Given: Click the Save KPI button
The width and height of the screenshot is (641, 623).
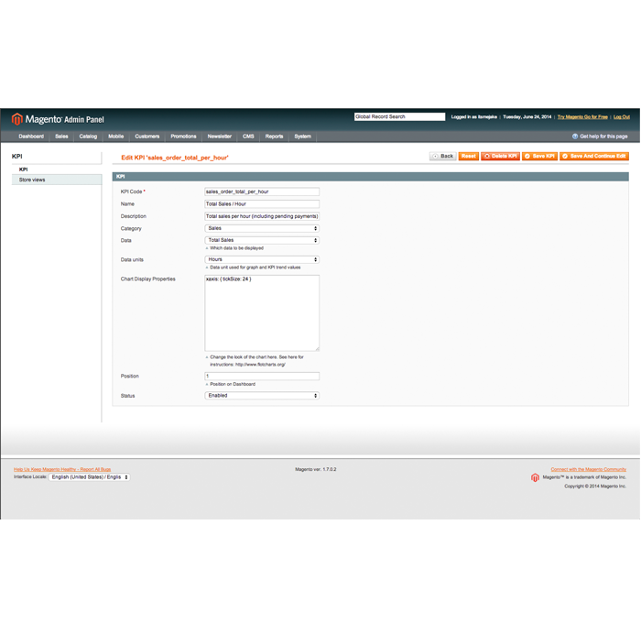Looking at the screenshot, I should (x=539, y=157).
